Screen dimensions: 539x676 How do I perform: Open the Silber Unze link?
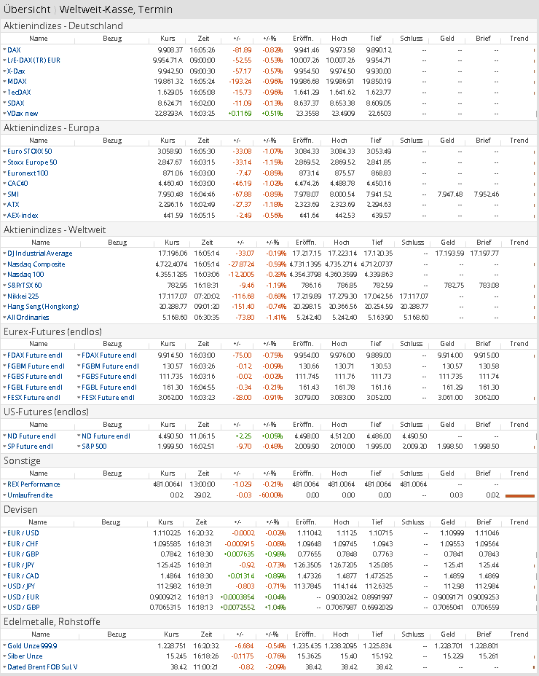point(26,656)
